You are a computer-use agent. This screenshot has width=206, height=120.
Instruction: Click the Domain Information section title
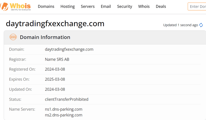pos(45,37)
